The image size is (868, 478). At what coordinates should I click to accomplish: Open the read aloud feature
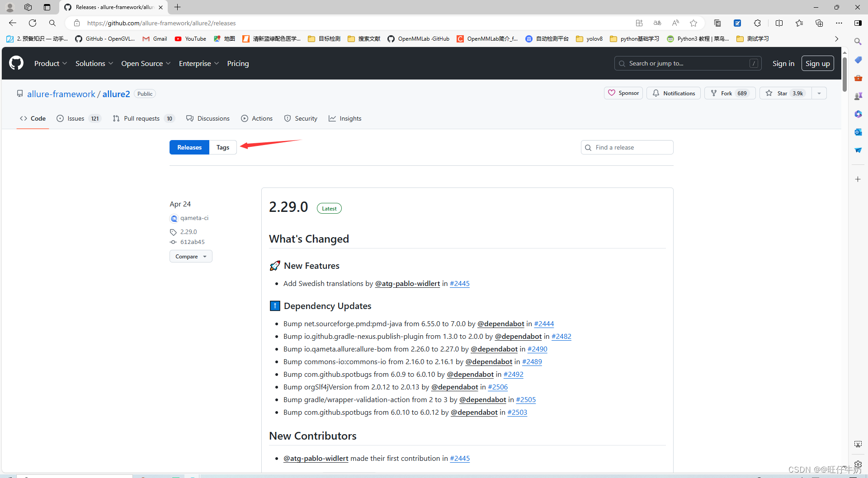point(675,23)
